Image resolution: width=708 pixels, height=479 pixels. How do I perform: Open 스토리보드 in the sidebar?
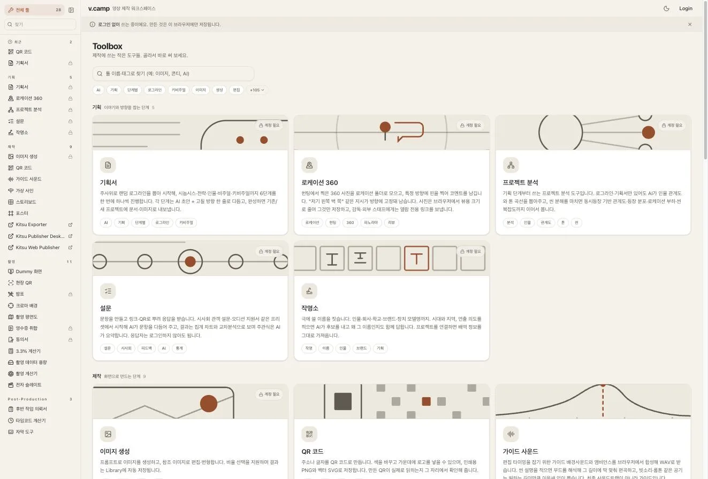pos(40,202)
